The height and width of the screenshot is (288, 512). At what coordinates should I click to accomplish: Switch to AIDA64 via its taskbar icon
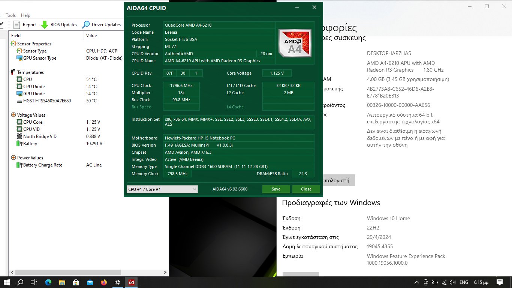(x=132, y=282)
